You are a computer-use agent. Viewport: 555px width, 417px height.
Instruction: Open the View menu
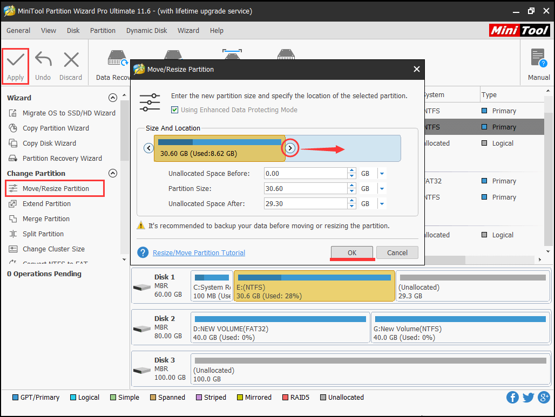pyautogui.click(x=49, y=30)
